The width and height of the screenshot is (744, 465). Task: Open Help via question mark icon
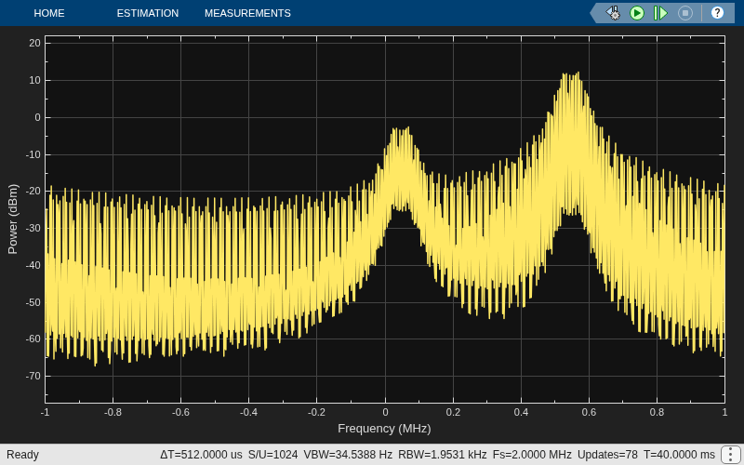[717, 13]
